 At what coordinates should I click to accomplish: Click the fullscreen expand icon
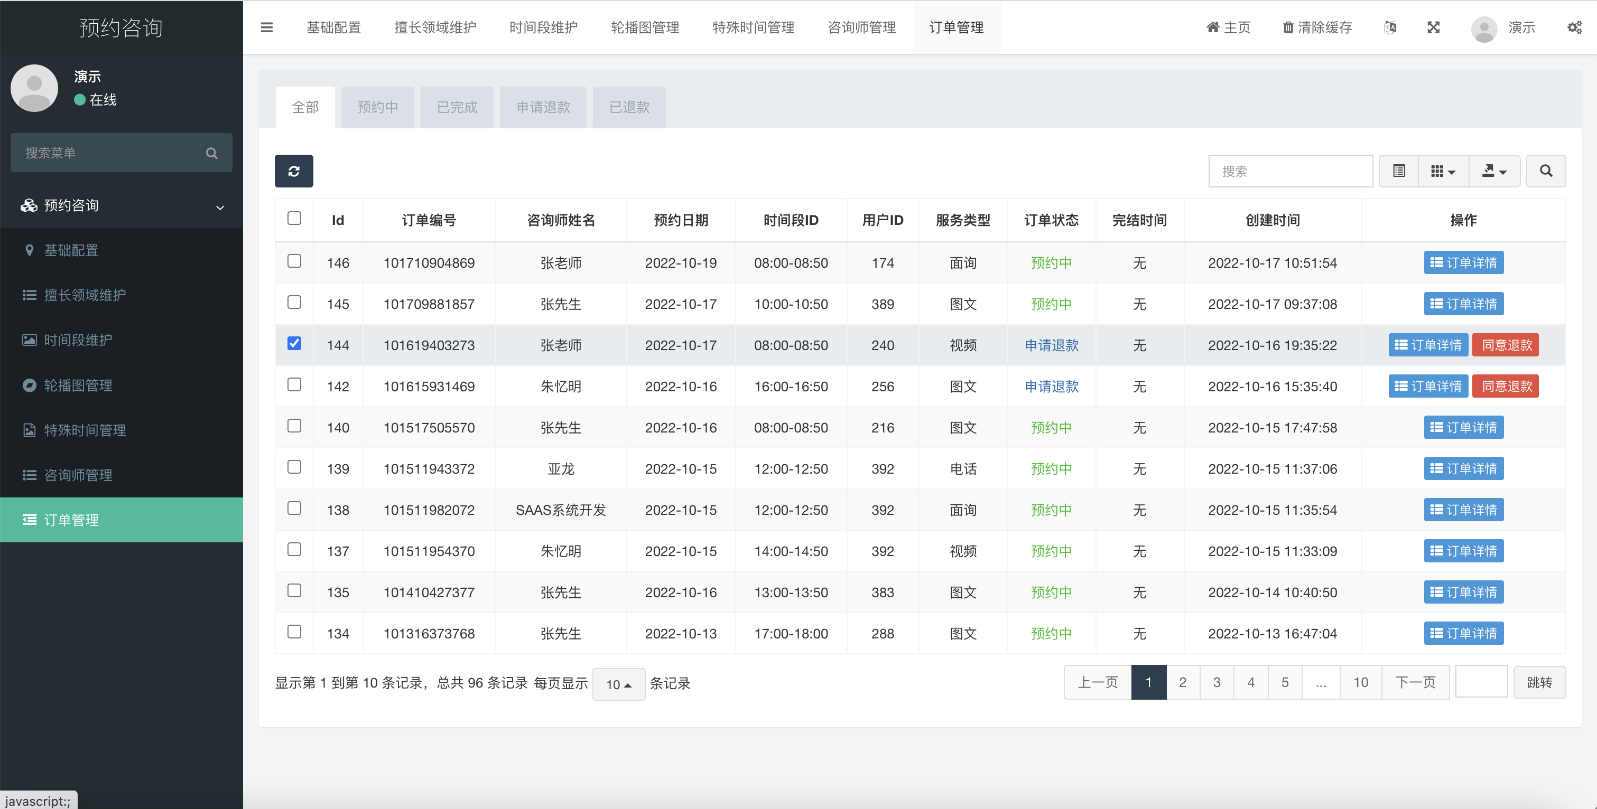pos(1433,27)
